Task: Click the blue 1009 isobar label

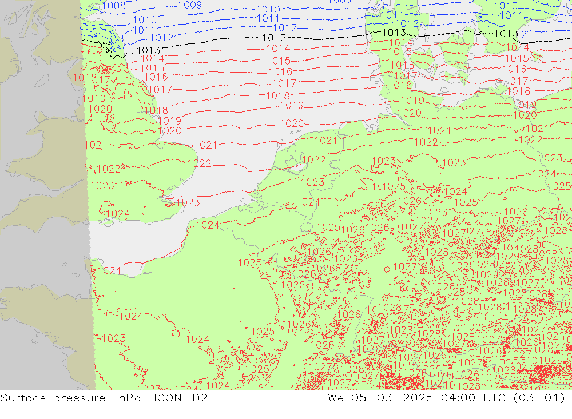Action: click(x=190, y=5)
